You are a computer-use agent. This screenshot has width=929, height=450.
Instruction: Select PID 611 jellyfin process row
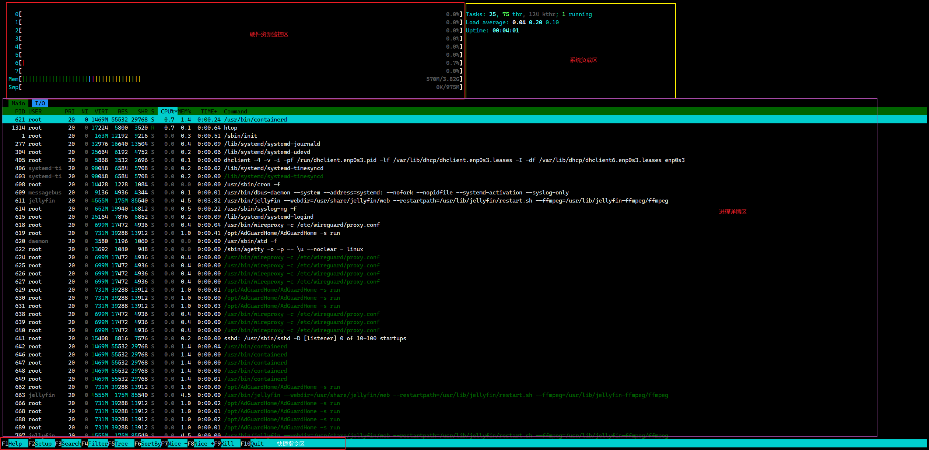tap(464, 201)
